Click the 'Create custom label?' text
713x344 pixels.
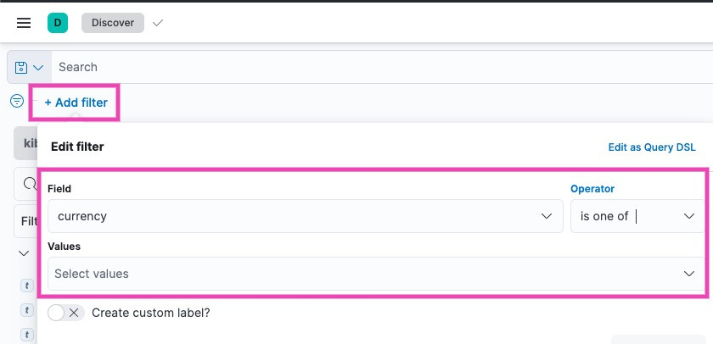150,313
